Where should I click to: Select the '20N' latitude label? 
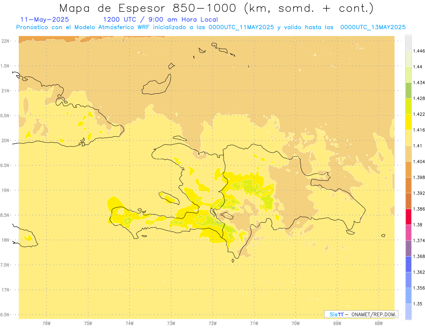point(6,140)
